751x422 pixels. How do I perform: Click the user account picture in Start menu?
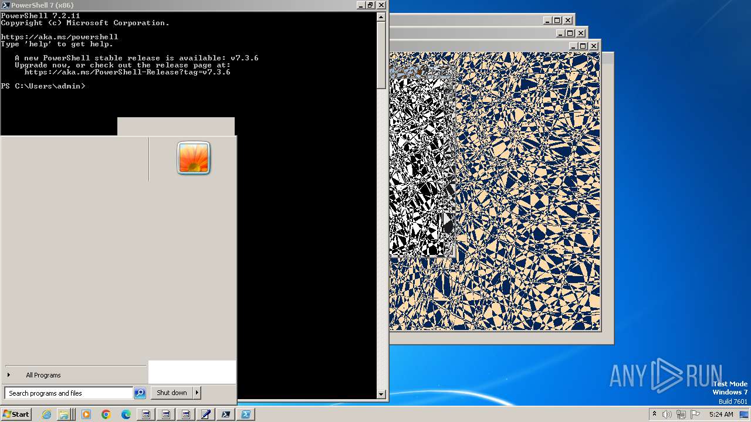194,158
